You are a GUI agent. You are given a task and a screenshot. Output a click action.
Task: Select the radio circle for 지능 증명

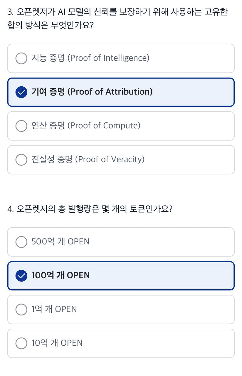pos(21,58)
